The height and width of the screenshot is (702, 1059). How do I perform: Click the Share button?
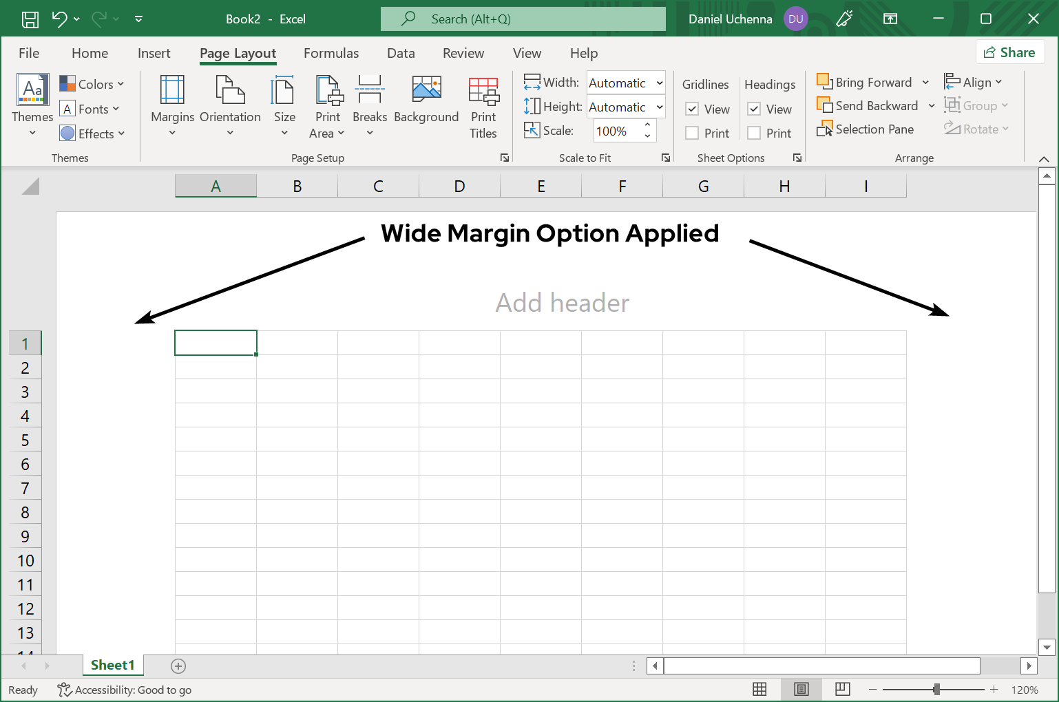pos(1009,52)
